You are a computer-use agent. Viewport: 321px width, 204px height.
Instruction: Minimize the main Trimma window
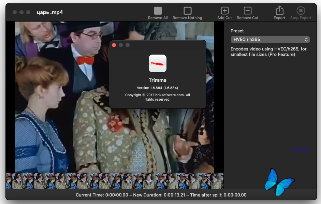coord(21,12)
